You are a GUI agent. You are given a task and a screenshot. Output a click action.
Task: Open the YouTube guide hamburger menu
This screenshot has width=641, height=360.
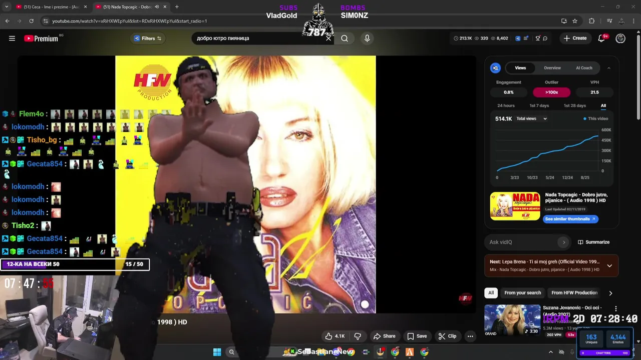[12, 38]
